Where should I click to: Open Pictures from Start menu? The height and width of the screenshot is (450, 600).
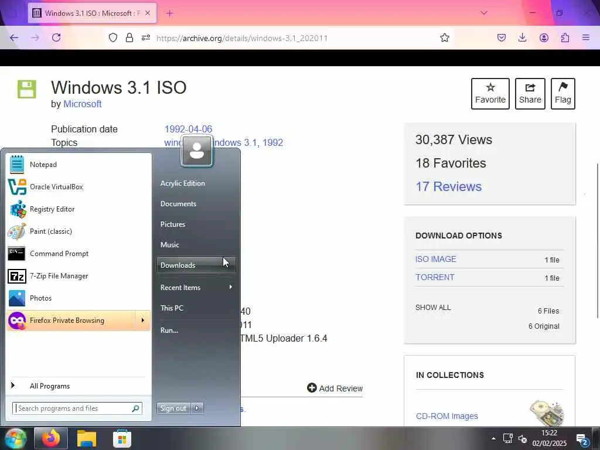click(196, 224)
